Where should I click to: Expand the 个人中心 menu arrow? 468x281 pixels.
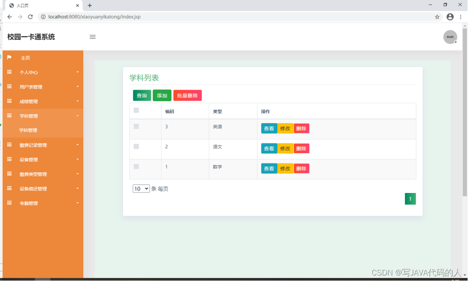point(77,72)
